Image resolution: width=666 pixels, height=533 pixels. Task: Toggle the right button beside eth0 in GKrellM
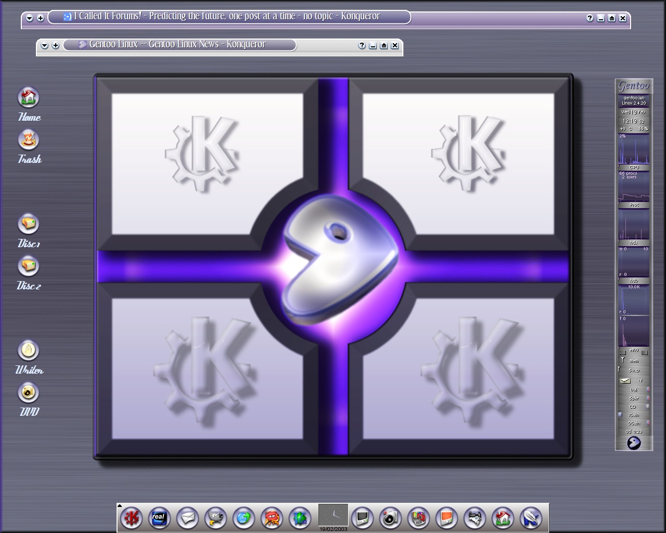coord(645,352)
